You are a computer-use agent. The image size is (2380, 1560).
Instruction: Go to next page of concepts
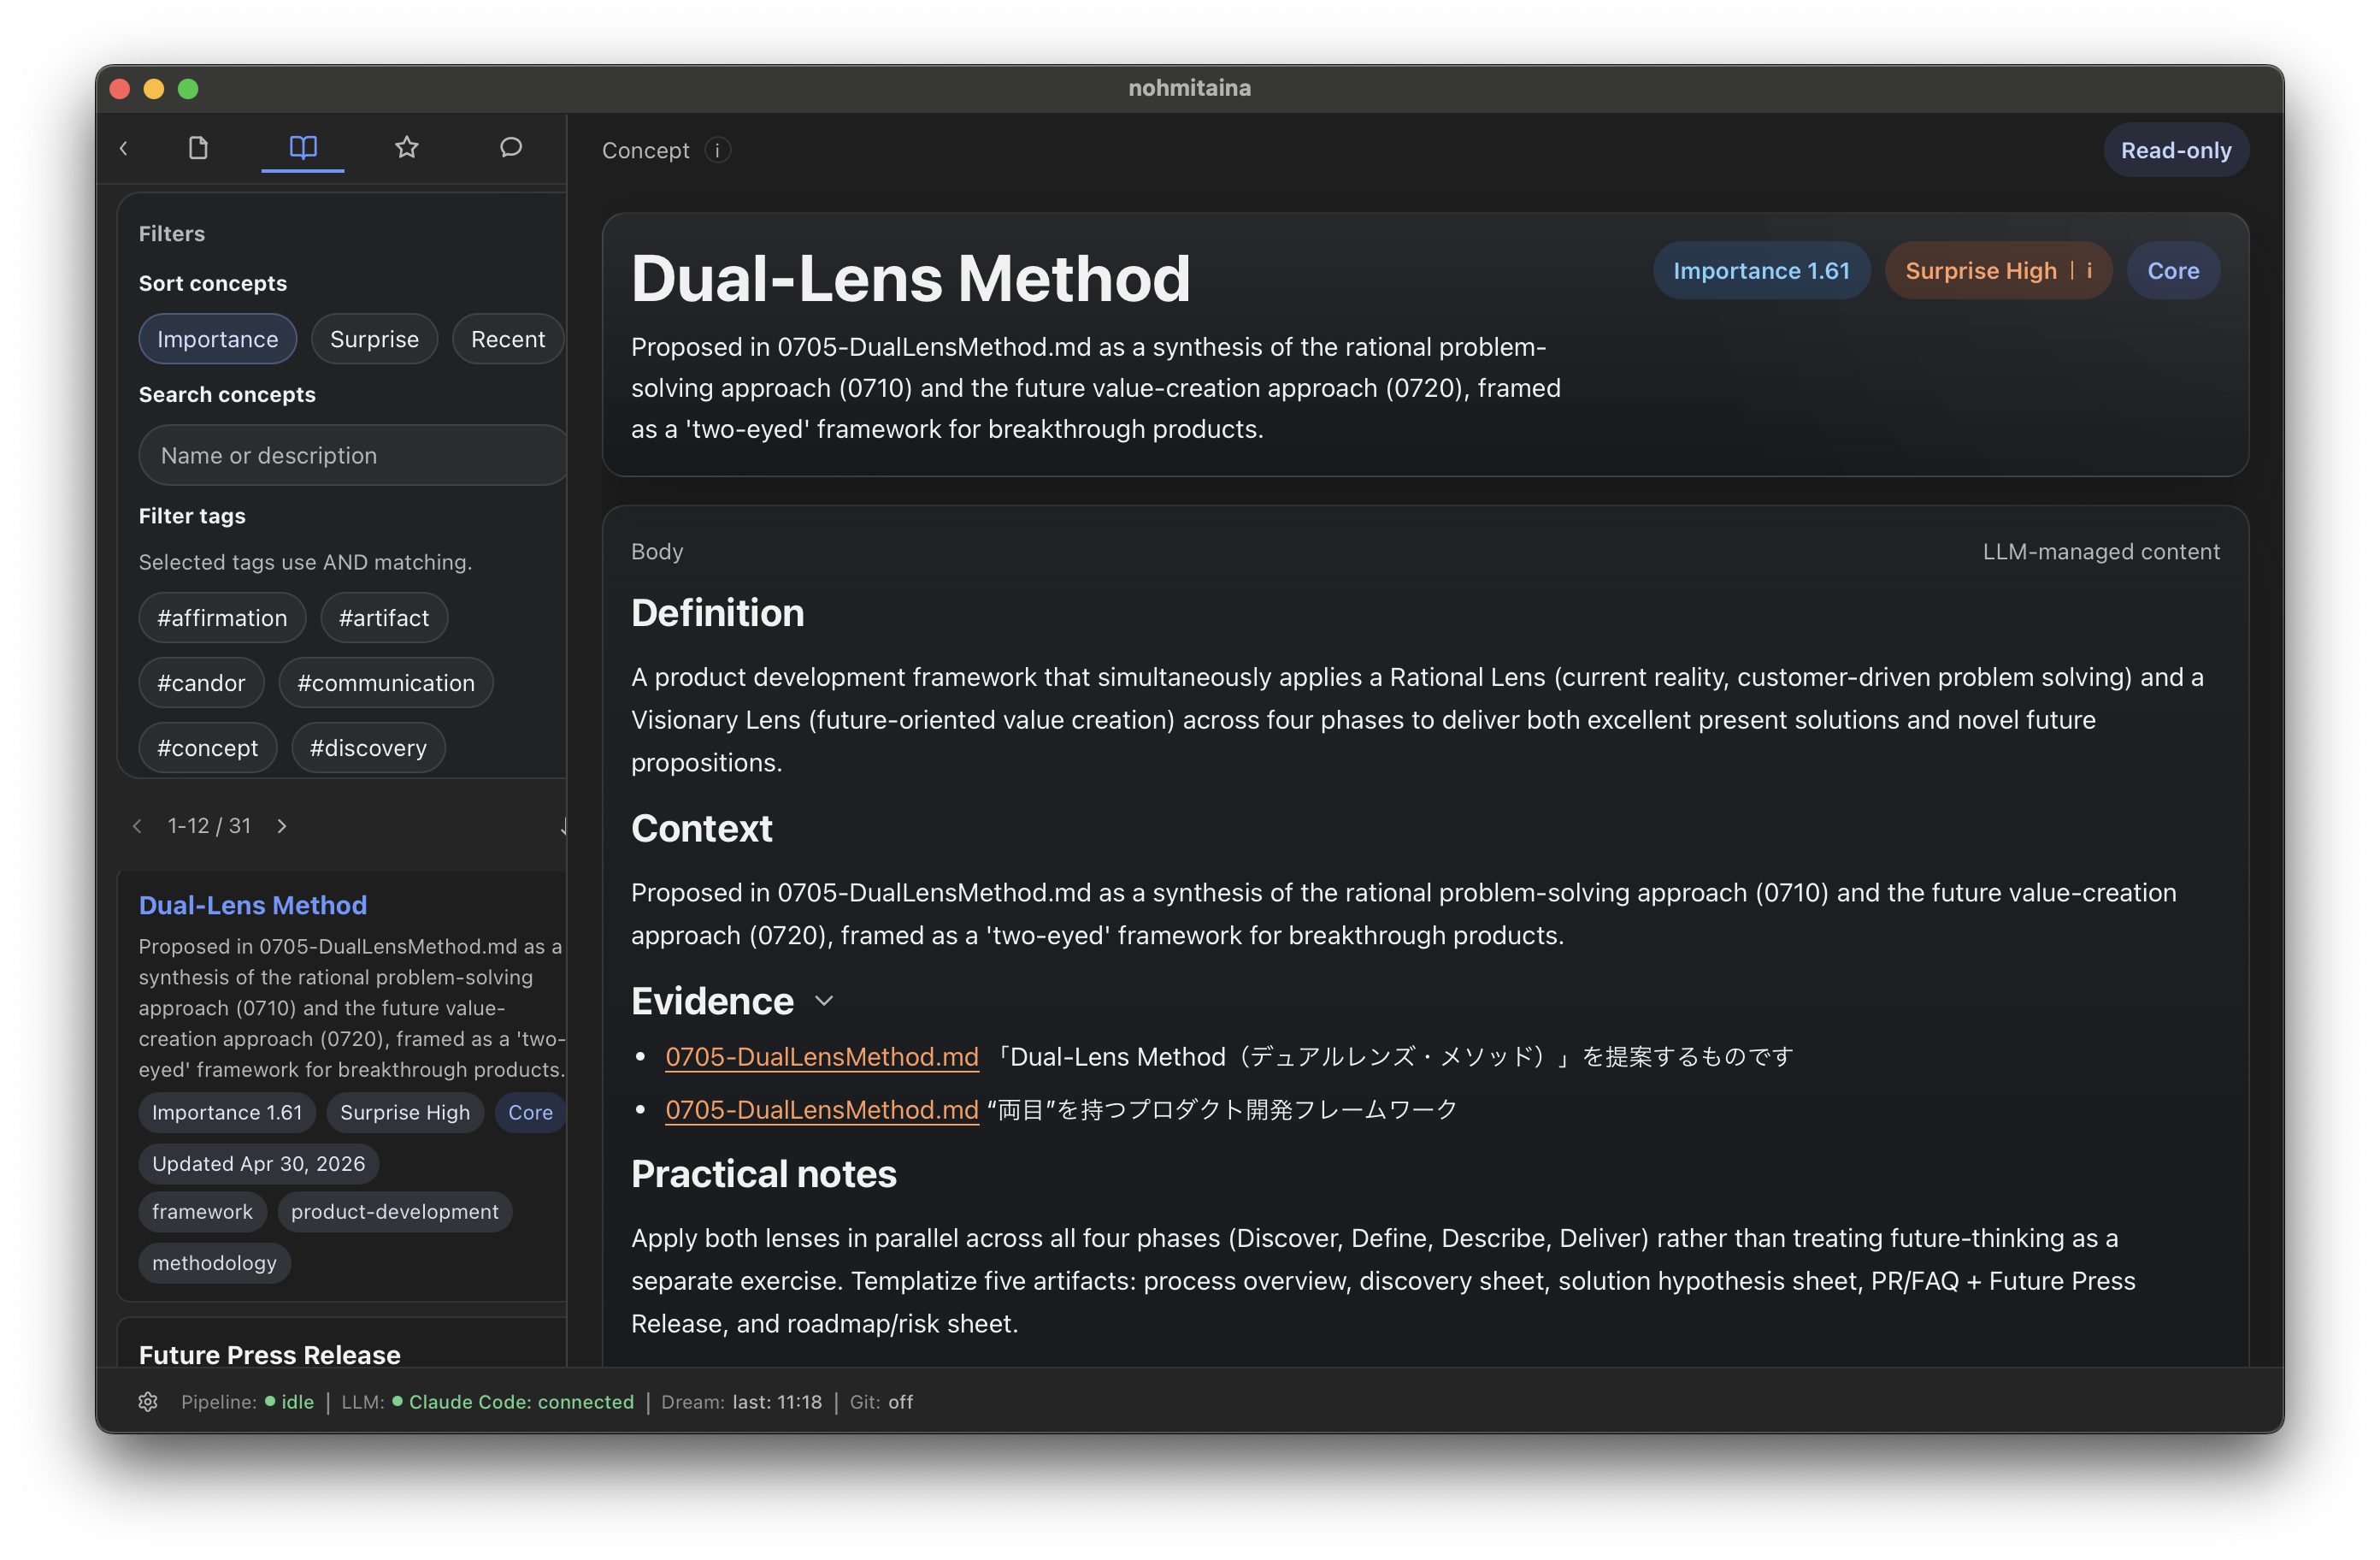pyautogui.click(x=282, y=825)
